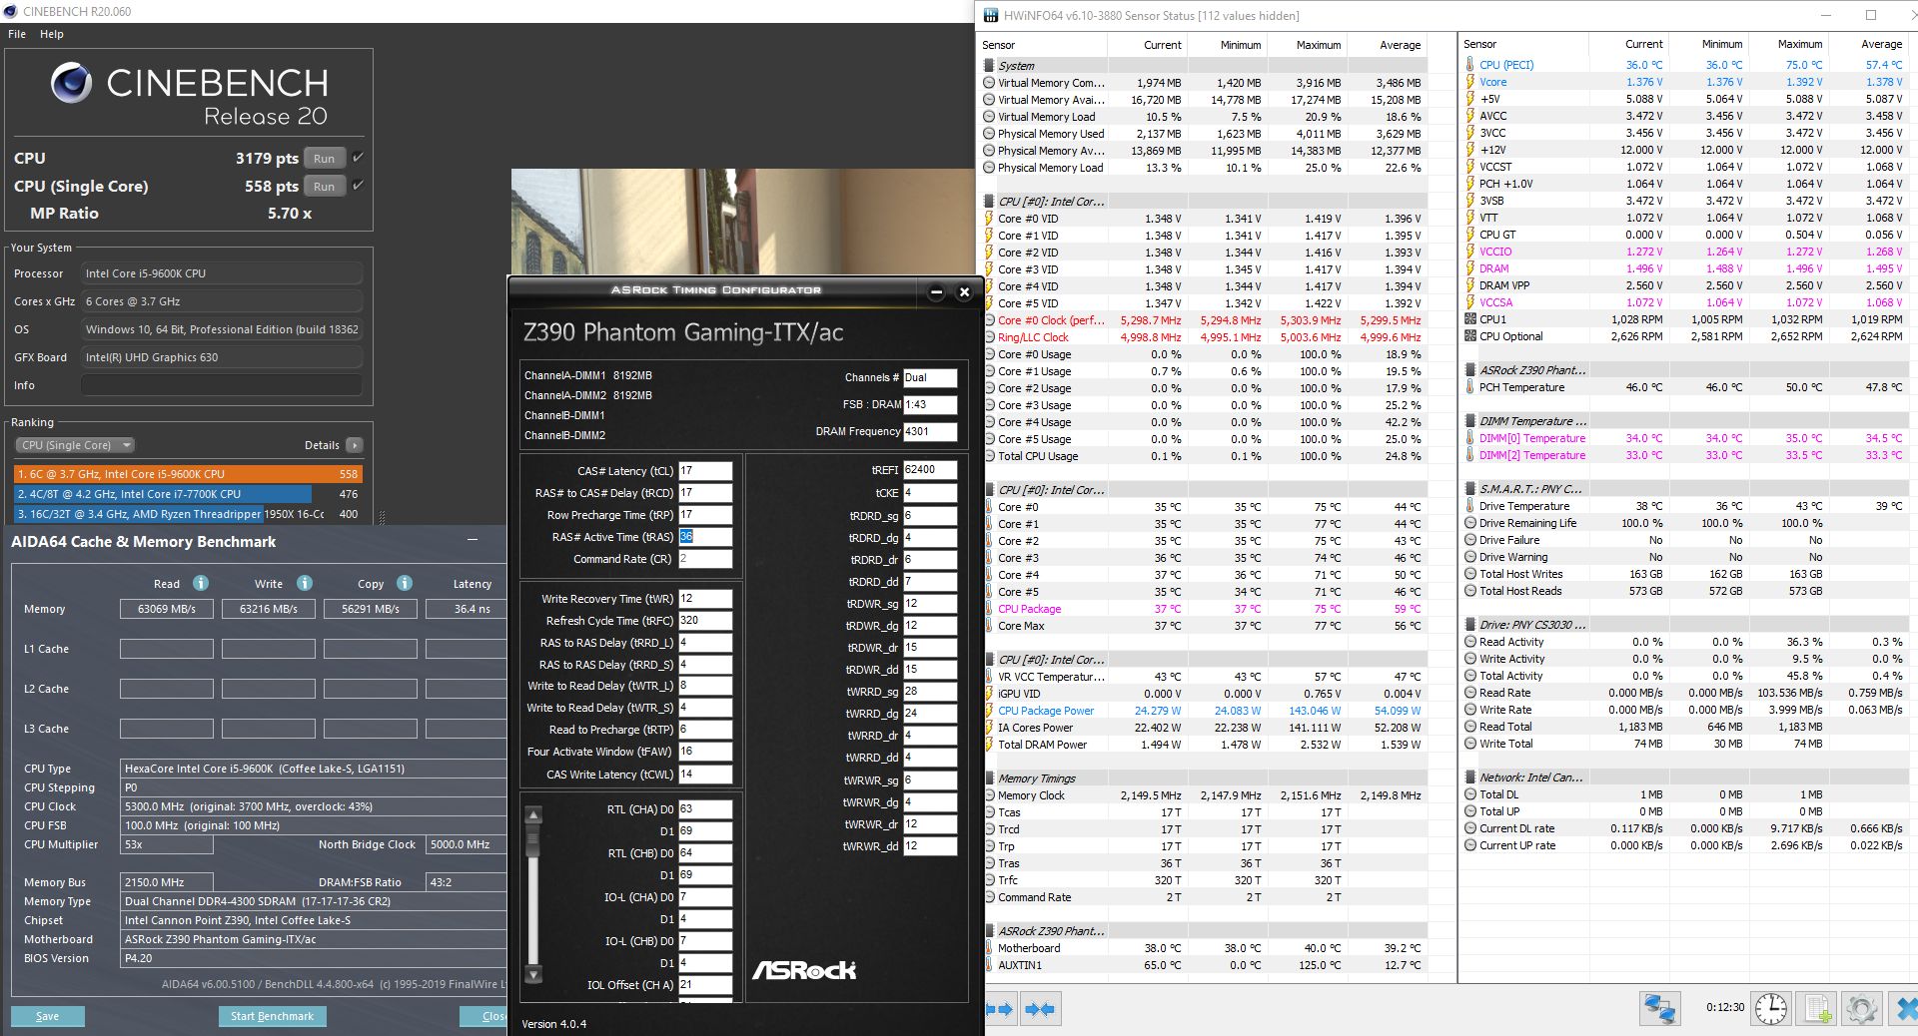Select the Total Host Writes sensor row
Viewport: 1918px width, 1036px height.
pos(1684,574)
